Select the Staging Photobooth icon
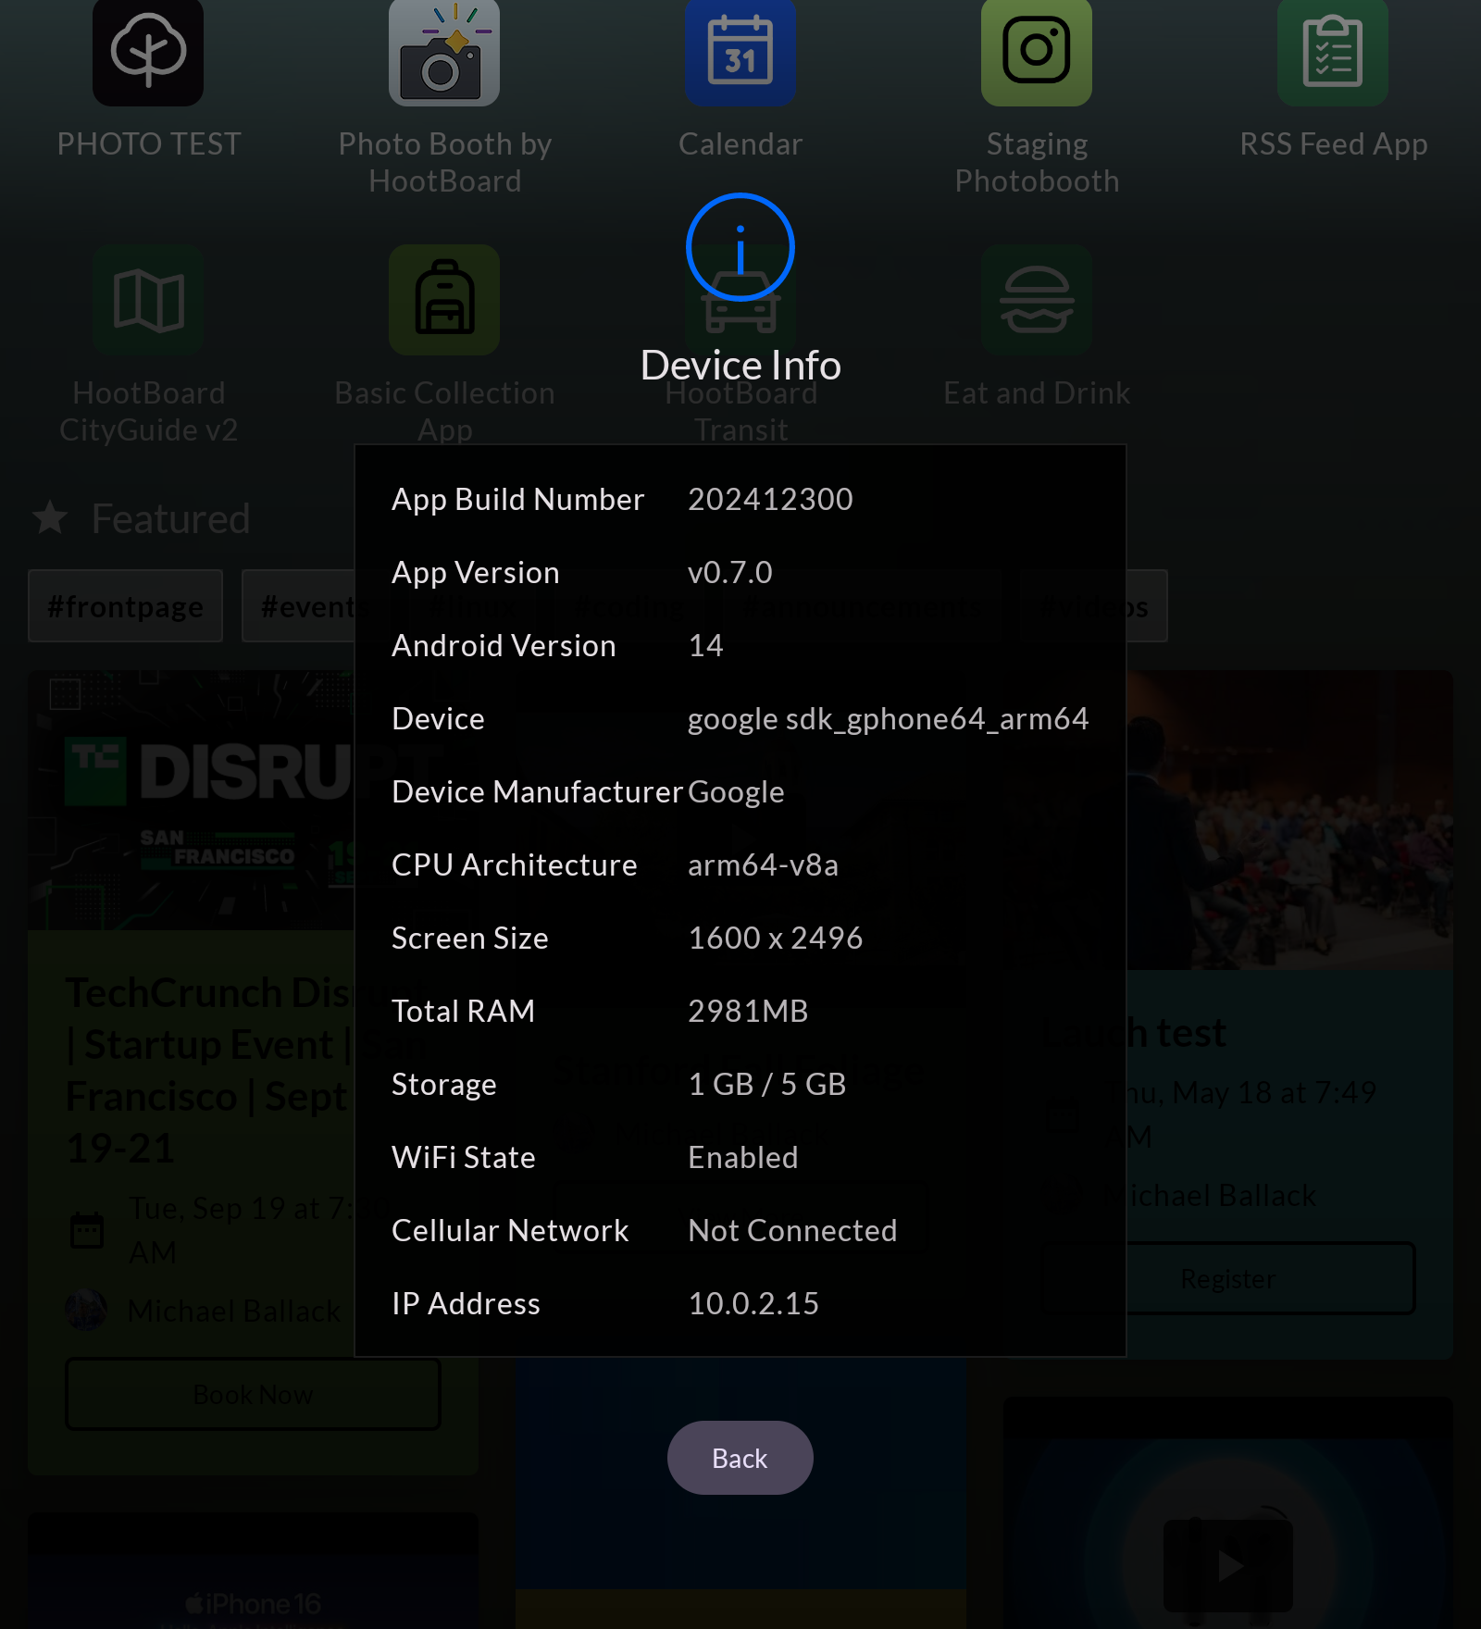The width and height of the screenshot is (1481, 1629). pos(1036,53)
